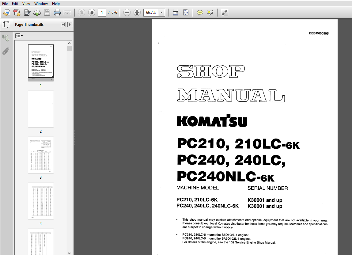Viewport: 352px width, 255px height.
Task: Click the Read mode full screen icon
Action: click(x=225, y=13)
